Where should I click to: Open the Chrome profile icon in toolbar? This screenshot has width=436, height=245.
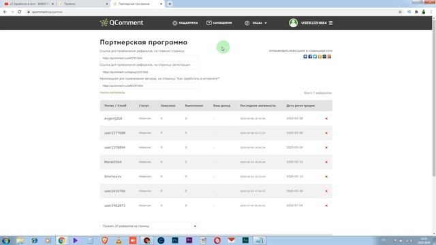(424, 12)
